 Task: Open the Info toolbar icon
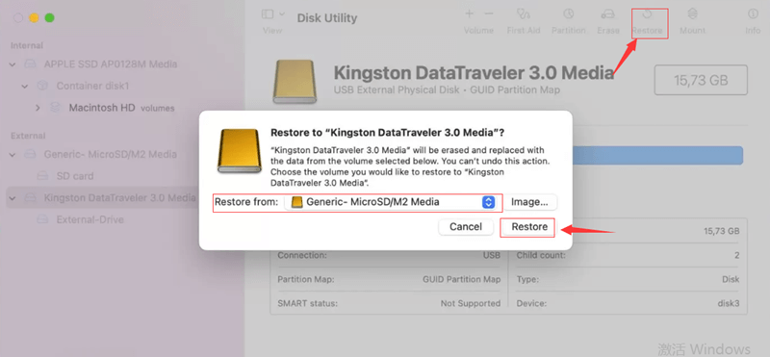point(753,13)
